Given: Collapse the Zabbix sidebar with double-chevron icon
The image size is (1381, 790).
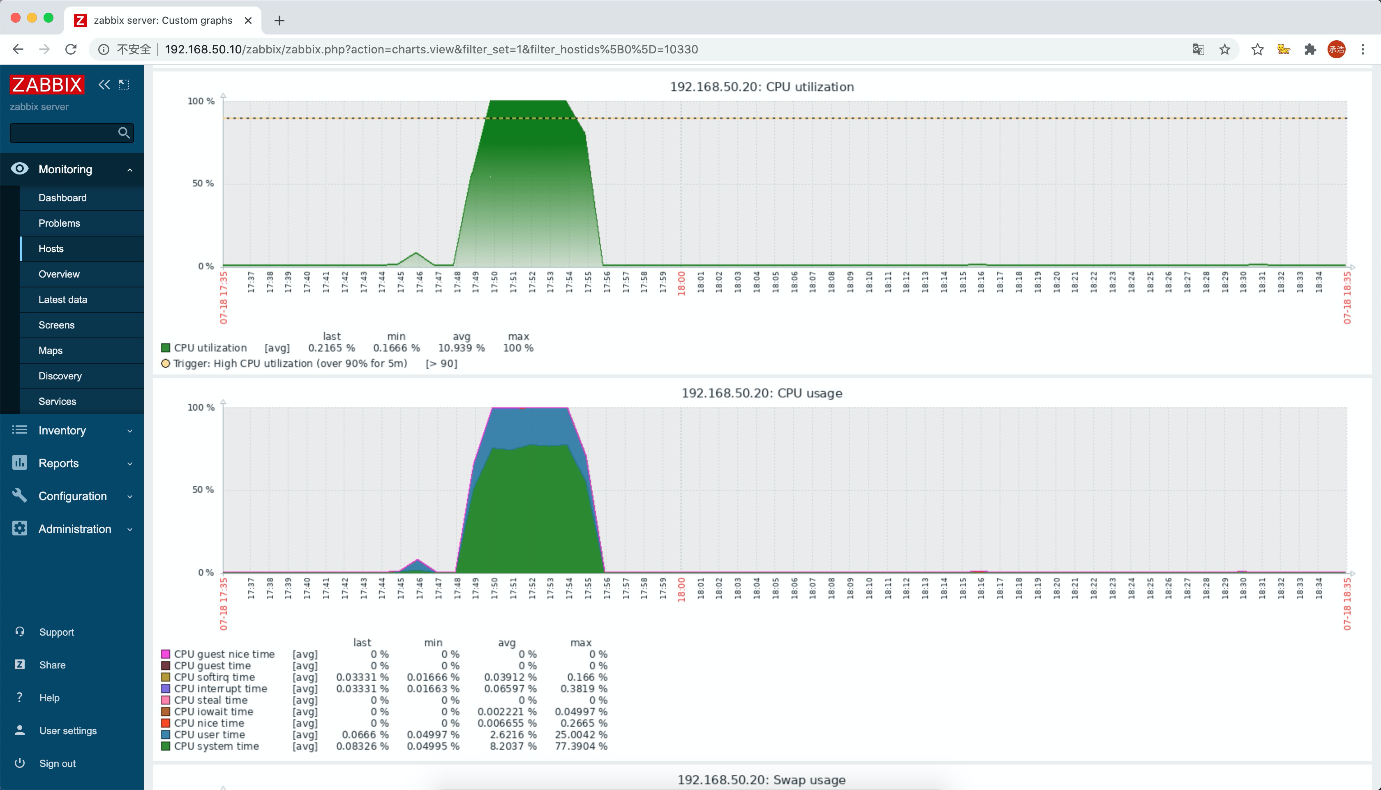Looking at the screenshot, I should (x=104, y=85).
